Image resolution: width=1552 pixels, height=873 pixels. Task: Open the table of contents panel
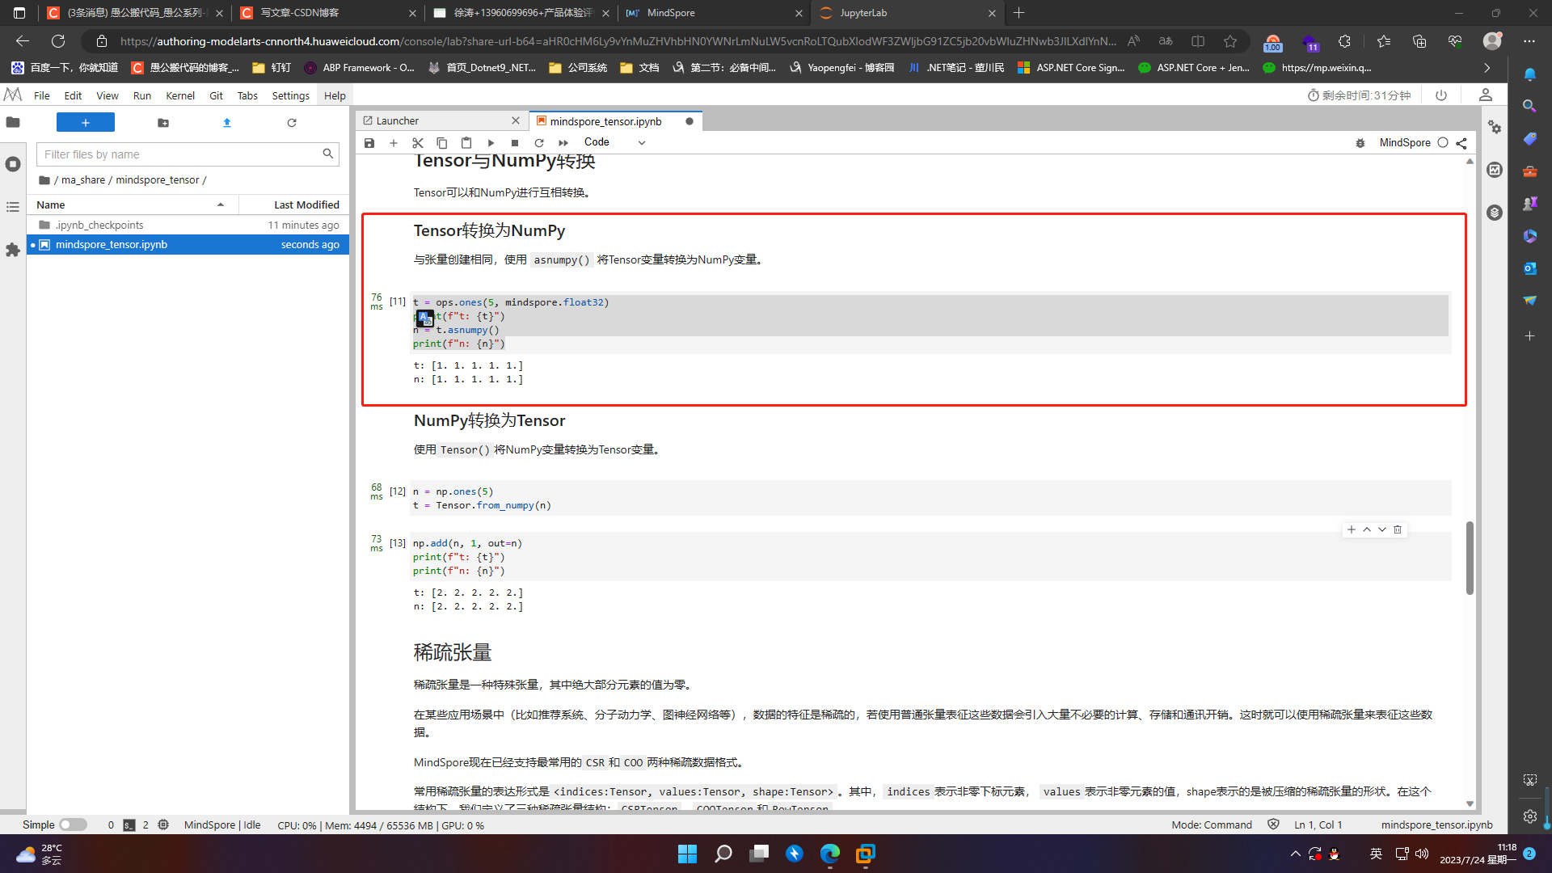tap(13, 207)
